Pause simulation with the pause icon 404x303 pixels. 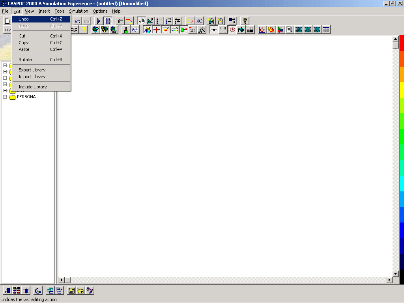108,21
